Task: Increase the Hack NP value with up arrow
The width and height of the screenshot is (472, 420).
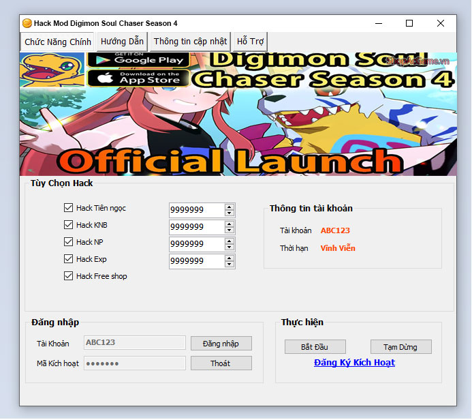Action: pyautogui.click(x=230, y=241)
